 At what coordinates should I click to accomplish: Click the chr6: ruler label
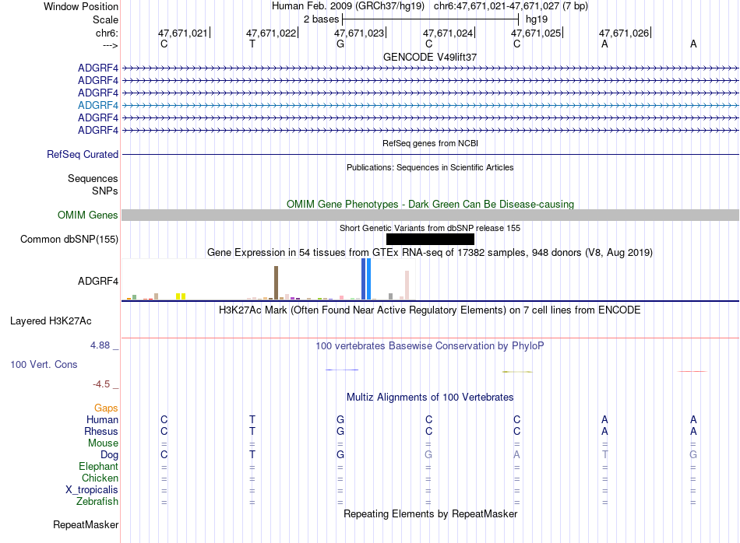(x=107, y=33)
